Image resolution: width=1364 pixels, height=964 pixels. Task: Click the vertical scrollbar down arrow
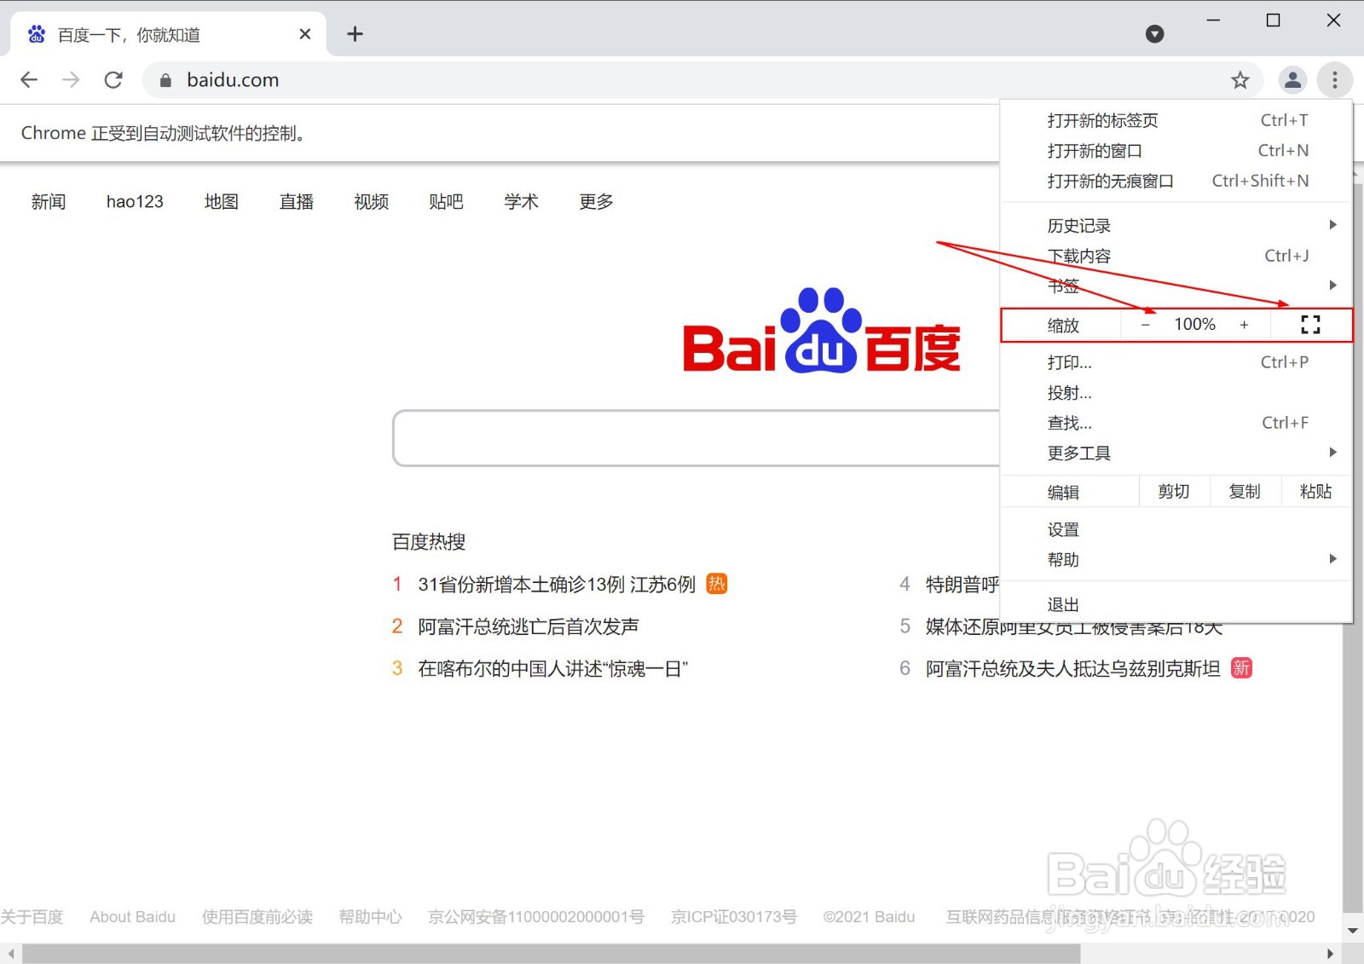pos(1353,931)
